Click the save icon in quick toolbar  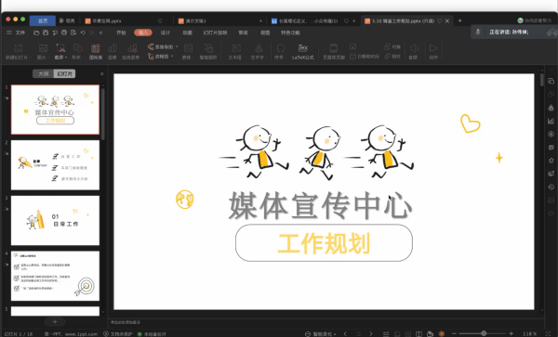46,32
